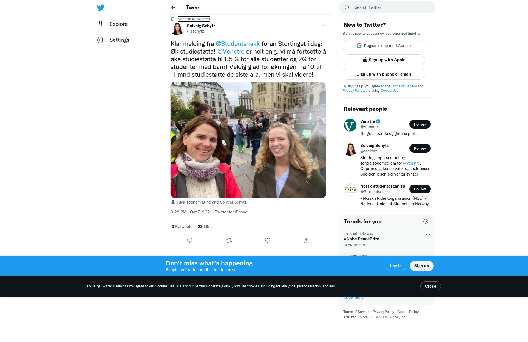Open the tweet photo

pyautogui.click(x=248, y=140)
